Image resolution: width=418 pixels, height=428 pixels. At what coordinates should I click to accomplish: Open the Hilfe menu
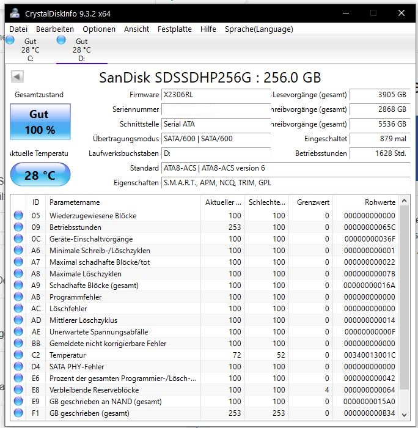coord(208,29)
